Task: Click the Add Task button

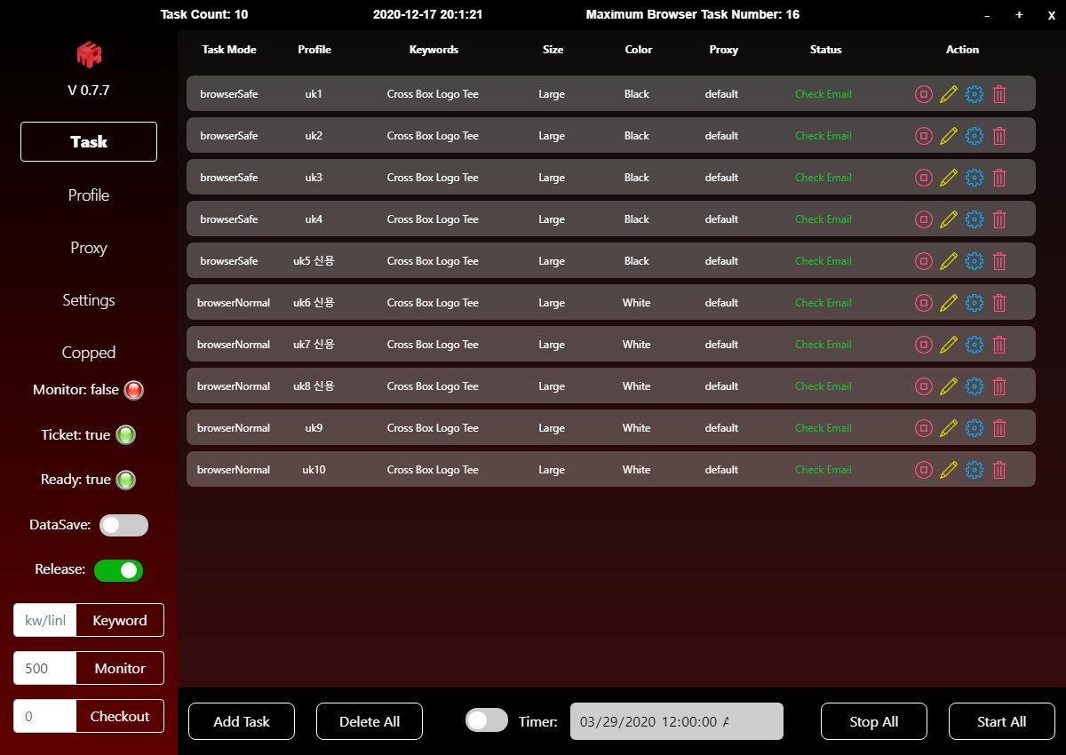Action: (242, 721)
